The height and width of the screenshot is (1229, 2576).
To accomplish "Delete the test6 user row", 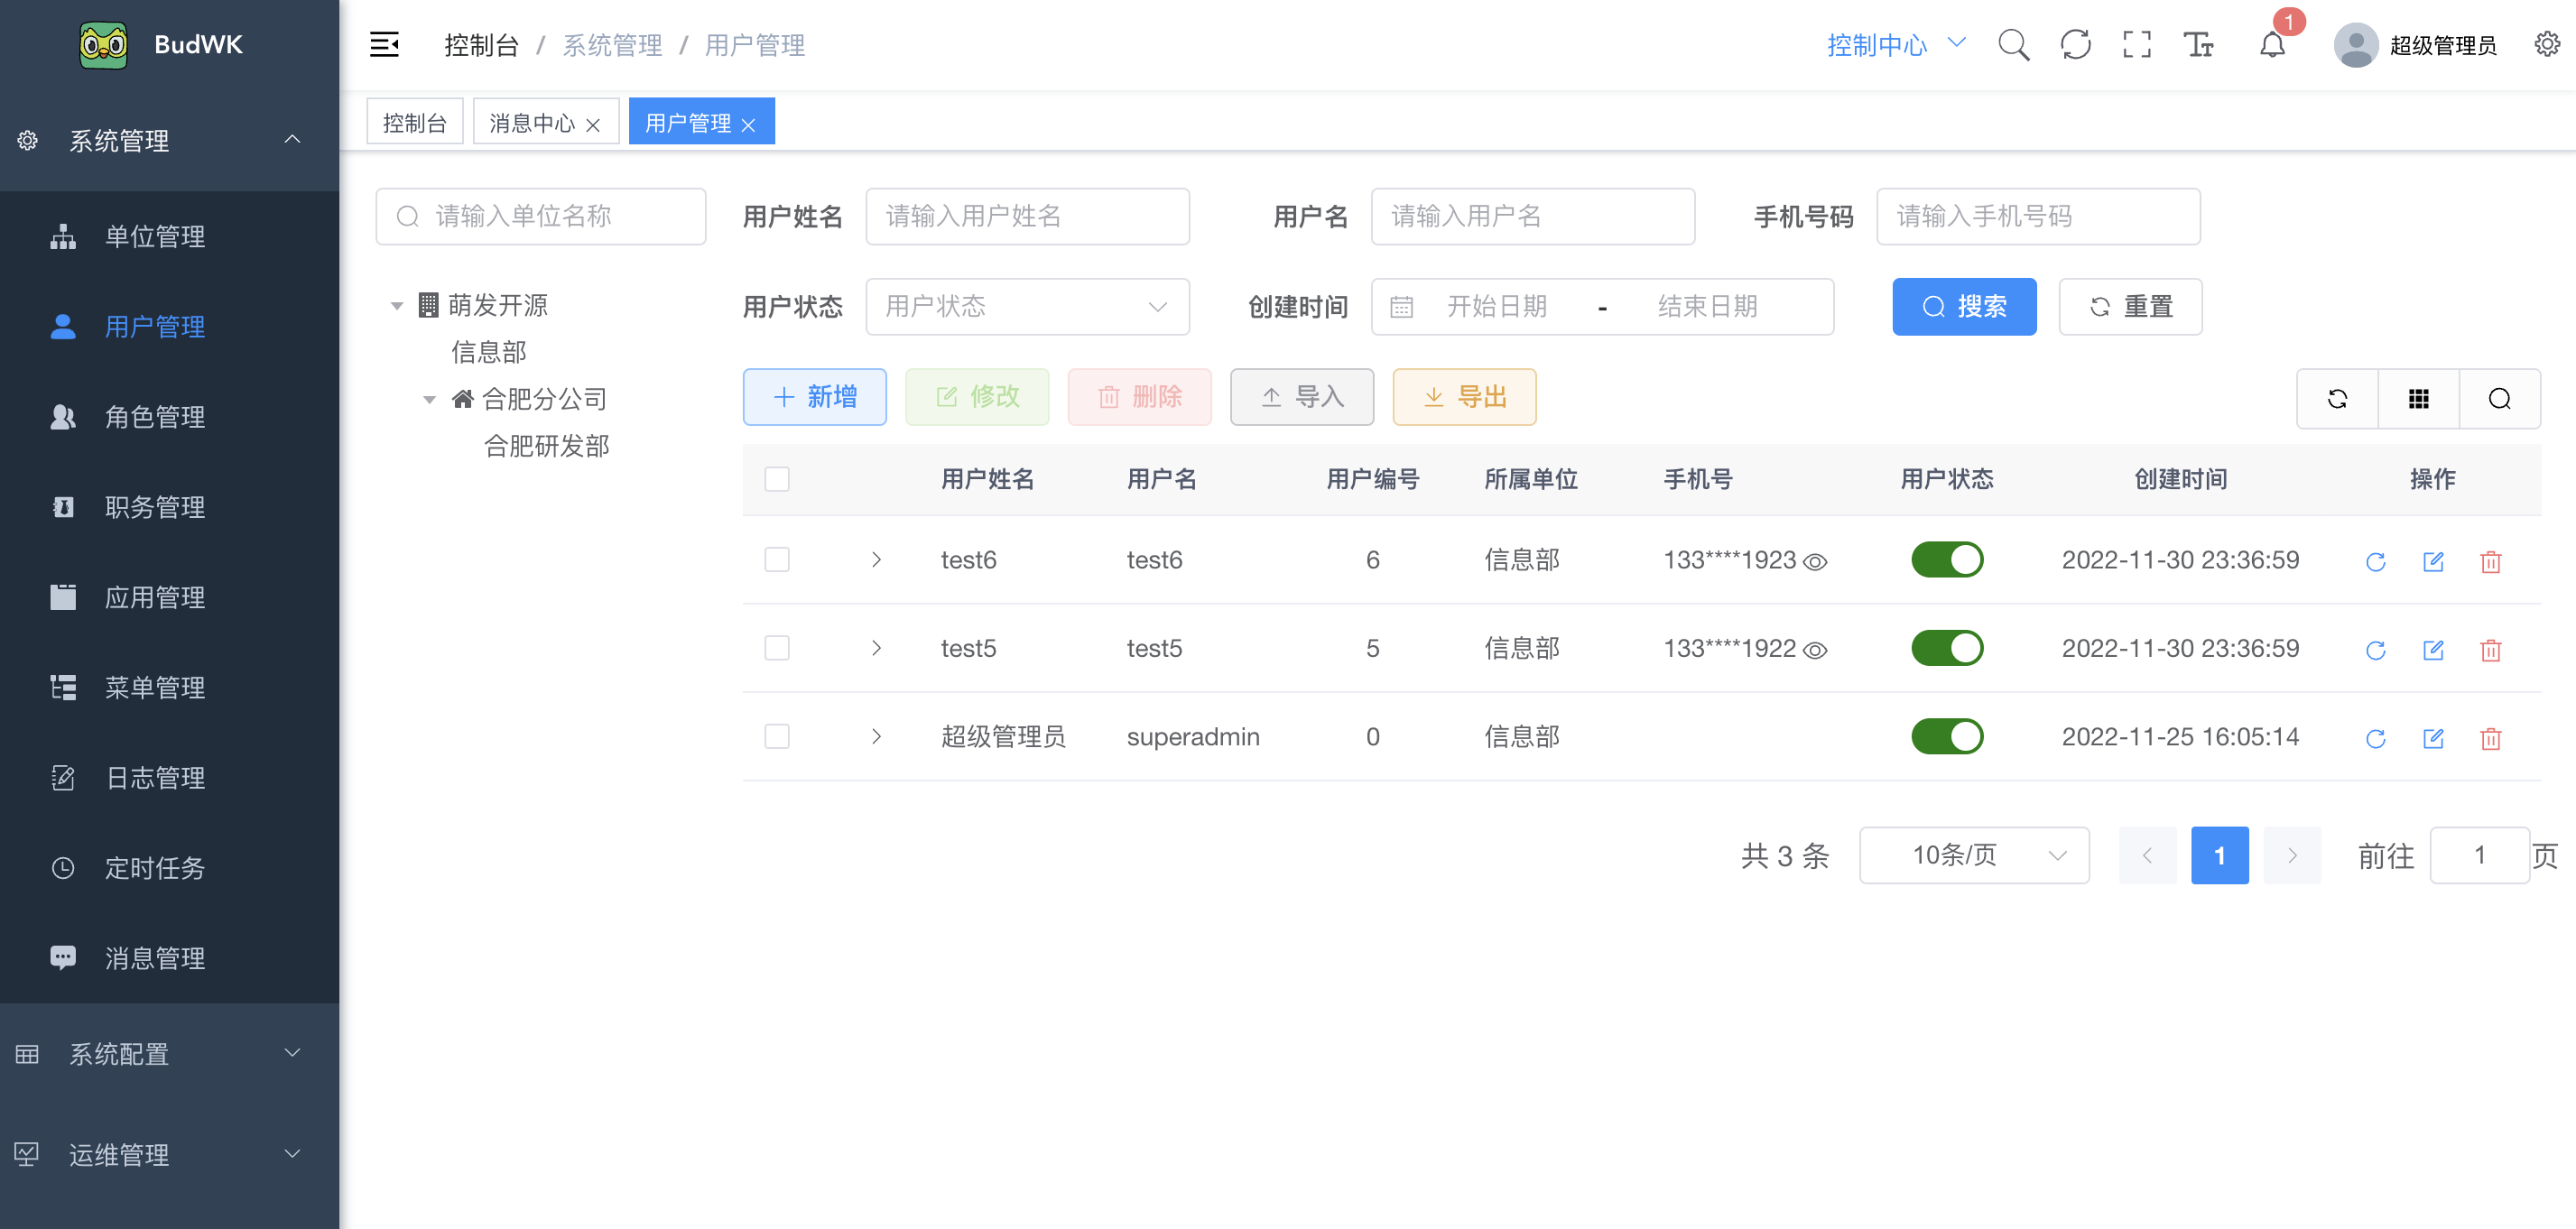I will click(x=2490, y=561).
